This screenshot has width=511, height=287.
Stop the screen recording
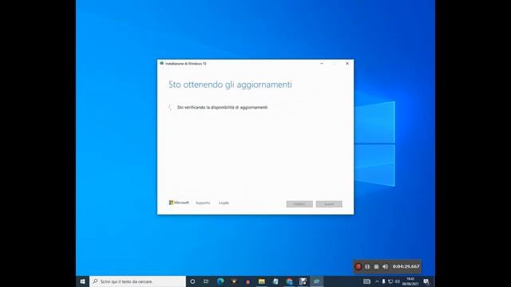pyautogui.click(x=376, y=266)
